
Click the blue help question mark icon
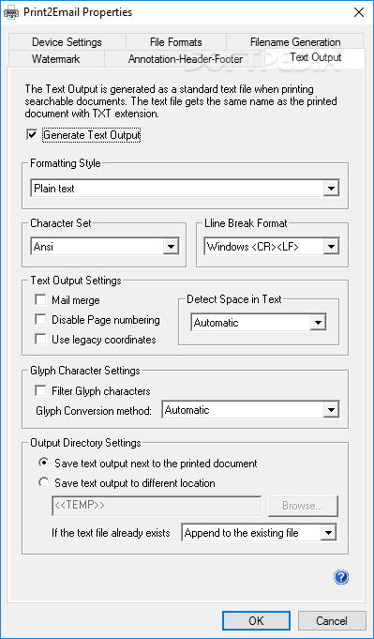tap(341, 577)
